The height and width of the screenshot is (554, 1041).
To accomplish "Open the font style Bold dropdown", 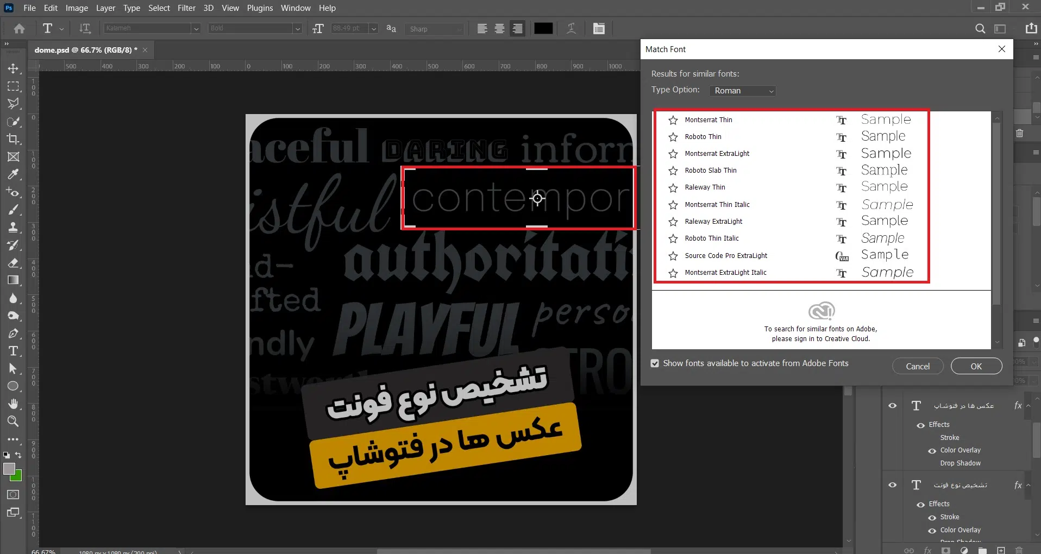I will (x=297, y=29).
